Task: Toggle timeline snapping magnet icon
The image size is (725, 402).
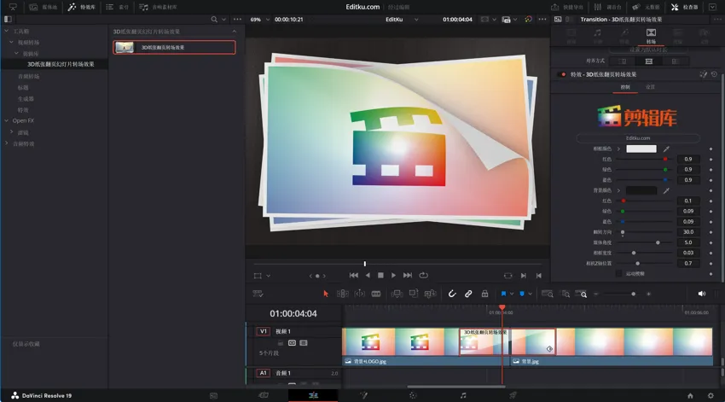Action: 452,294
